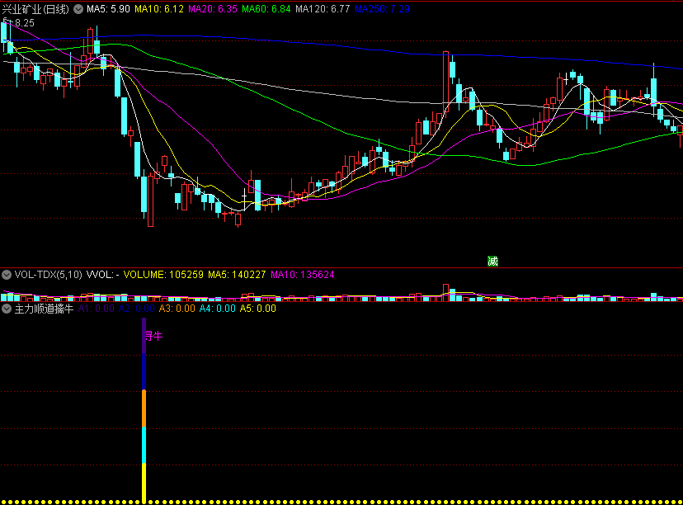Click the magenta 寻牛 signal label
The height and width of the screenshot is (505, 683).
click(153, 336)
